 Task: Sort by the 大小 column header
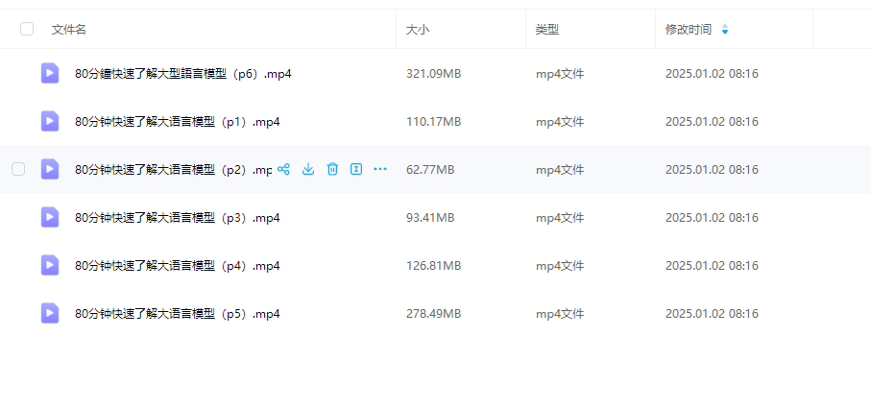[418, 30]
